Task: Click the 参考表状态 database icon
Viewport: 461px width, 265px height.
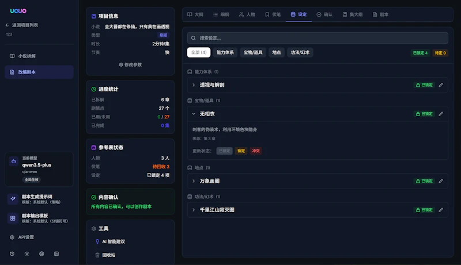Action: (93, 148)
